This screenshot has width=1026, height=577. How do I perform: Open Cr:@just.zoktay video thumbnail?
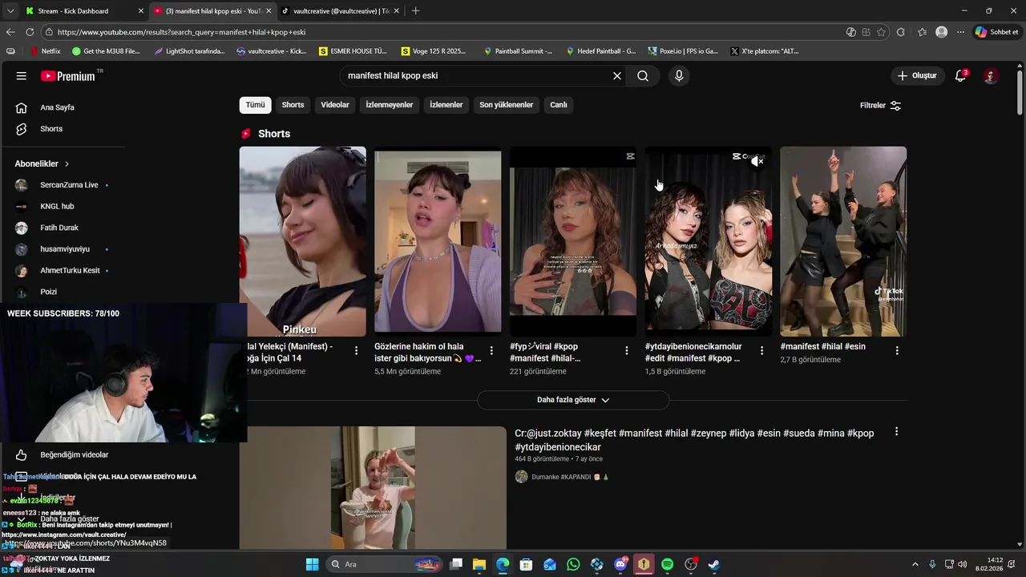click(373, 487)
